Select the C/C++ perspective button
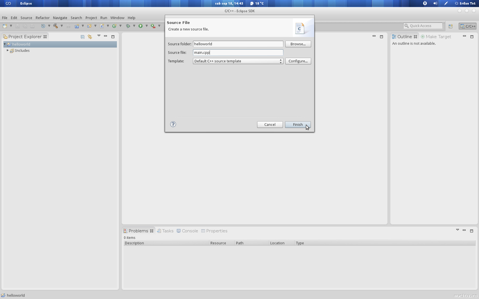The image size is (479, 299). [x=468, y=26]
